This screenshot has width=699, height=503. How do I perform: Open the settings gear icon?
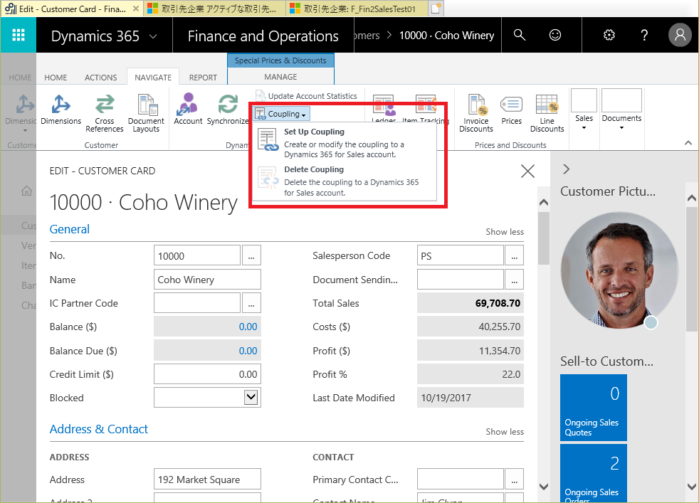609,35
